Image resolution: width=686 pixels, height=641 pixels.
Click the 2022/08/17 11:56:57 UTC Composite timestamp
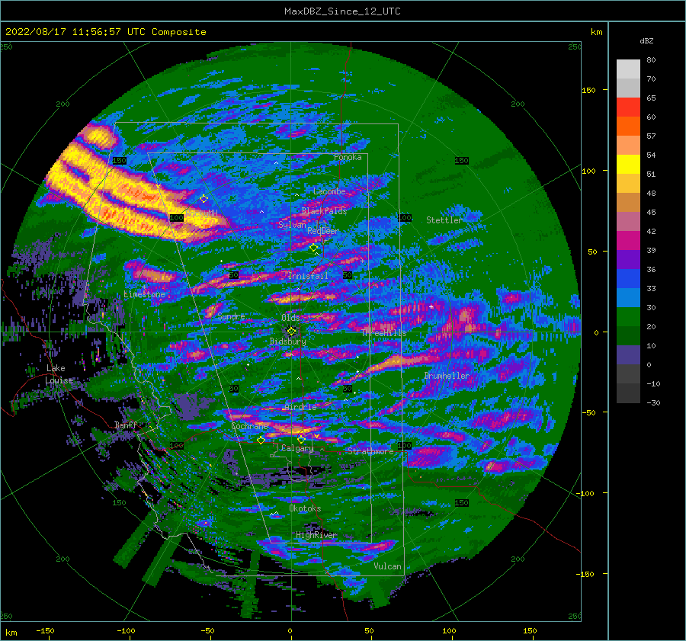pos(105,32)
